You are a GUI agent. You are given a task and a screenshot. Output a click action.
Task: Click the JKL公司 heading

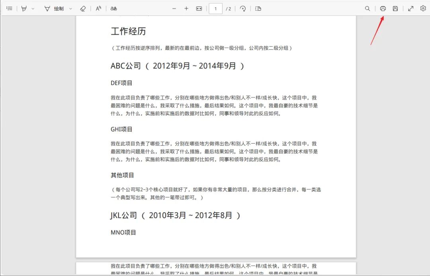[175, 215]
